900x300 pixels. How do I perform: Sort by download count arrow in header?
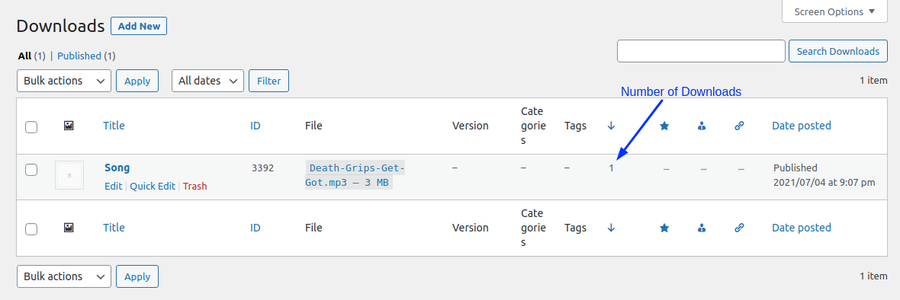(x=611, y=126)
